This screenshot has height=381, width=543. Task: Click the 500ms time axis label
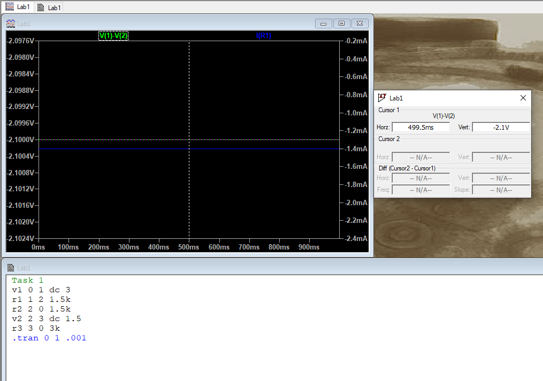[x=189, y=247]
